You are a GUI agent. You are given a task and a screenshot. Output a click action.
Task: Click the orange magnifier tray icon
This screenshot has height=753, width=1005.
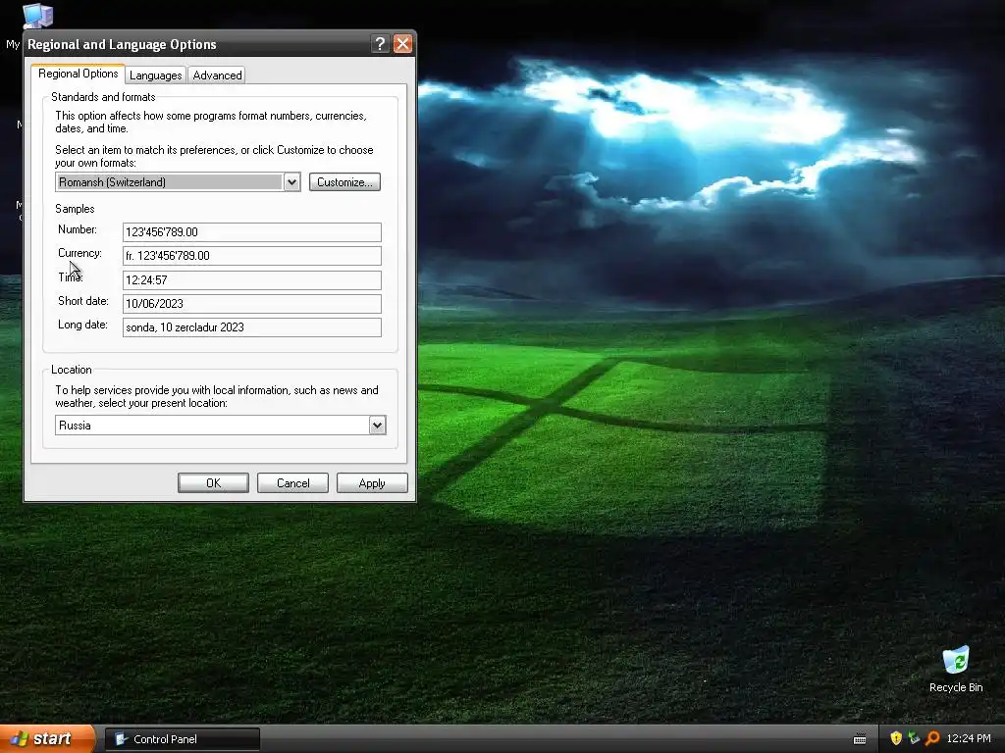pos(932,738)
